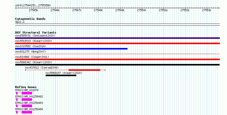Click the red bar under nsv610866

tap(117, 59)
